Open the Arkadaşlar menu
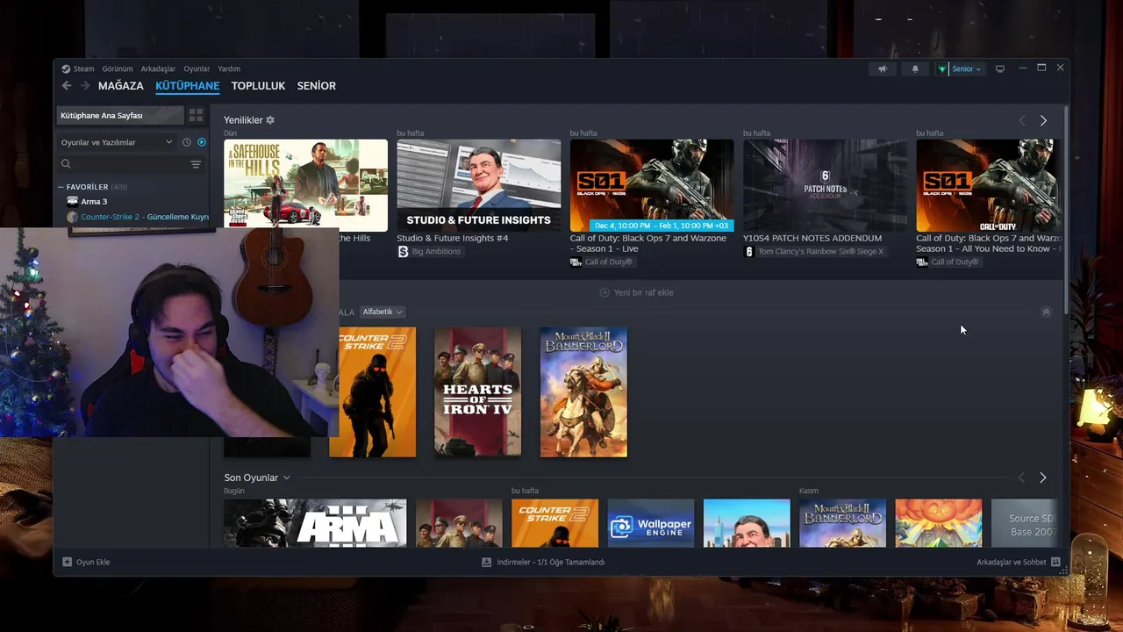This screenshot has width=1123, height=632. click(158, 68)
